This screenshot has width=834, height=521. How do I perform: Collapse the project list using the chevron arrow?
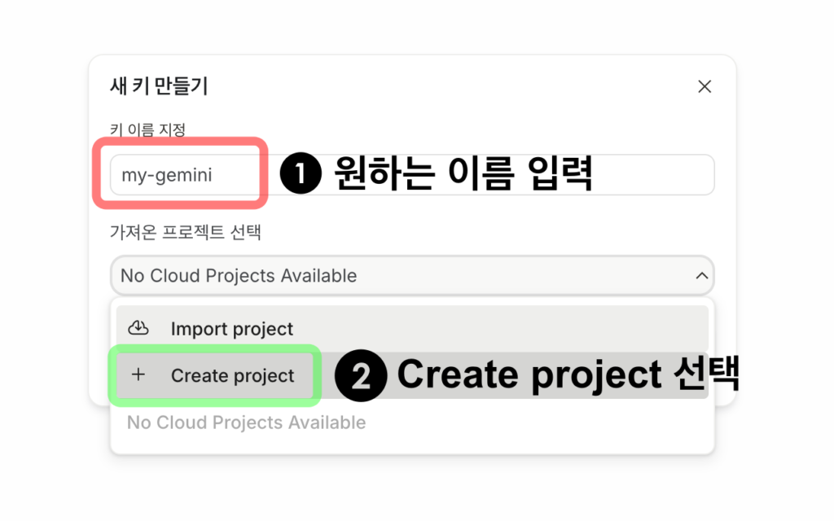click(x=701, y=276)
